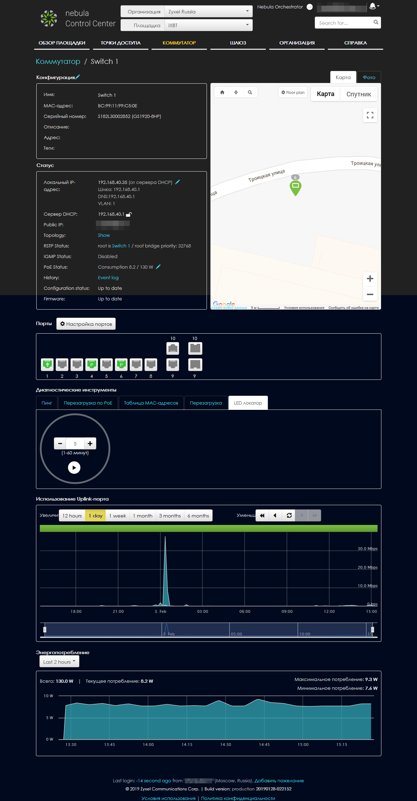Select upper SFP port 10 icon
Screen dimensions: 417x801
coord(195,348)
